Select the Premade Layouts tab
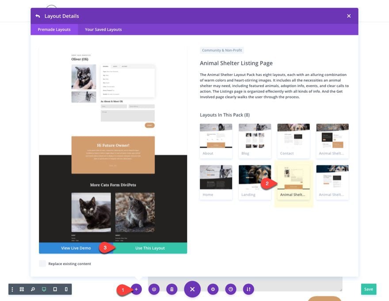389x301 pixels. click(x=54, y=30)
